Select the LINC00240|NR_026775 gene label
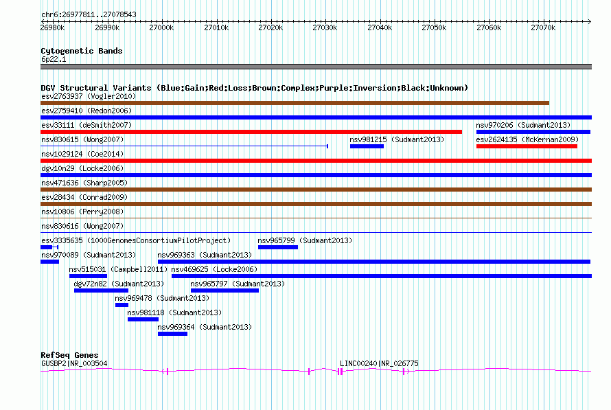This screenshot has height=410, width=611. [x=379, y=363]
